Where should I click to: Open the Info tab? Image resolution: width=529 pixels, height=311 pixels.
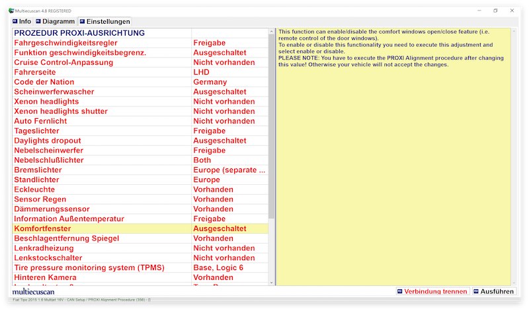click(x=21, y=22)
